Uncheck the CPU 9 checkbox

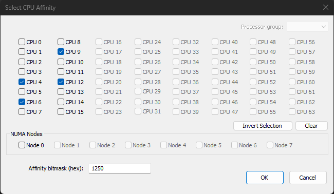tap(61, 52)
